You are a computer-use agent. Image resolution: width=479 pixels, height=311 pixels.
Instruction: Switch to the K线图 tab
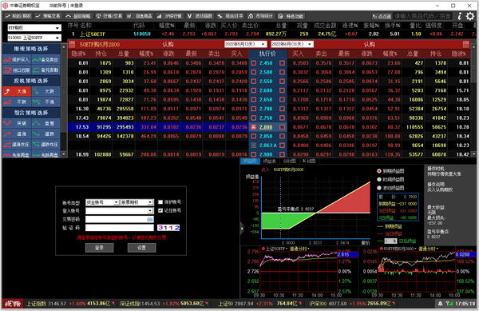[309, 161]
